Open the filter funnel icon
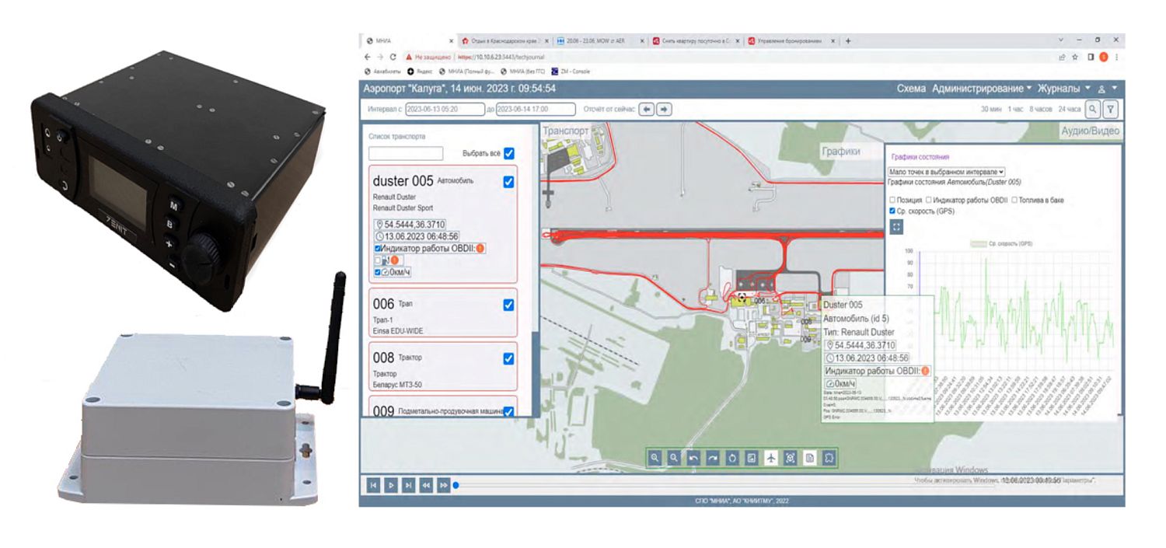The width and height of the screenshot is (1166, 548). point(1111,109)
